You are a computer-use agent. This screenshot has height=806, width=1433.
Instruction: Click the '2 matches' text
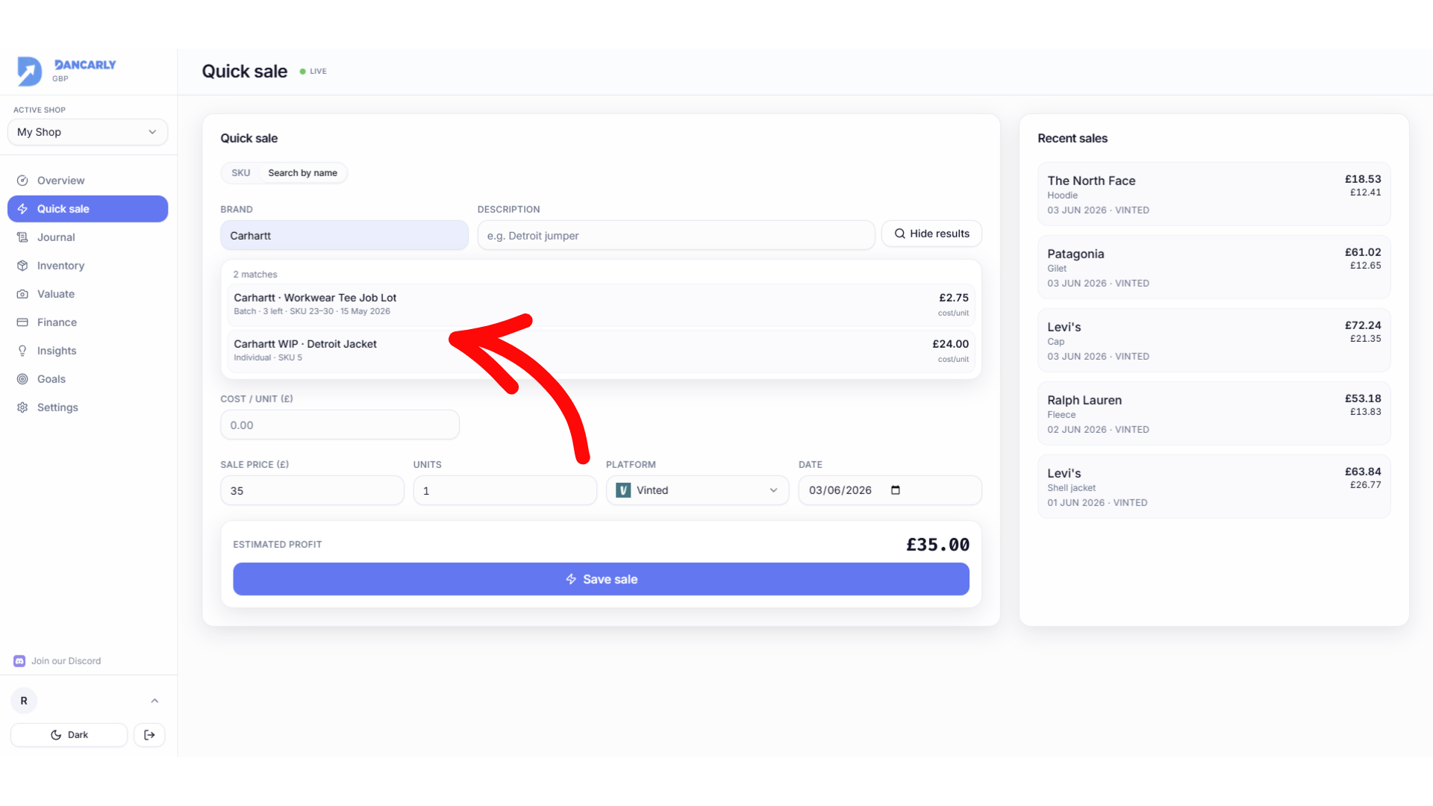click(255, 275)
